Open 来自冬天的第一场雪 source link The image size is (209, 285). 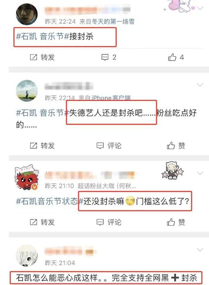tap(107, 22)
